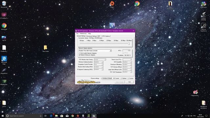Open the Large Send Offload (LSO) dropdown
The image size is (210, 118).
(127, 69)
